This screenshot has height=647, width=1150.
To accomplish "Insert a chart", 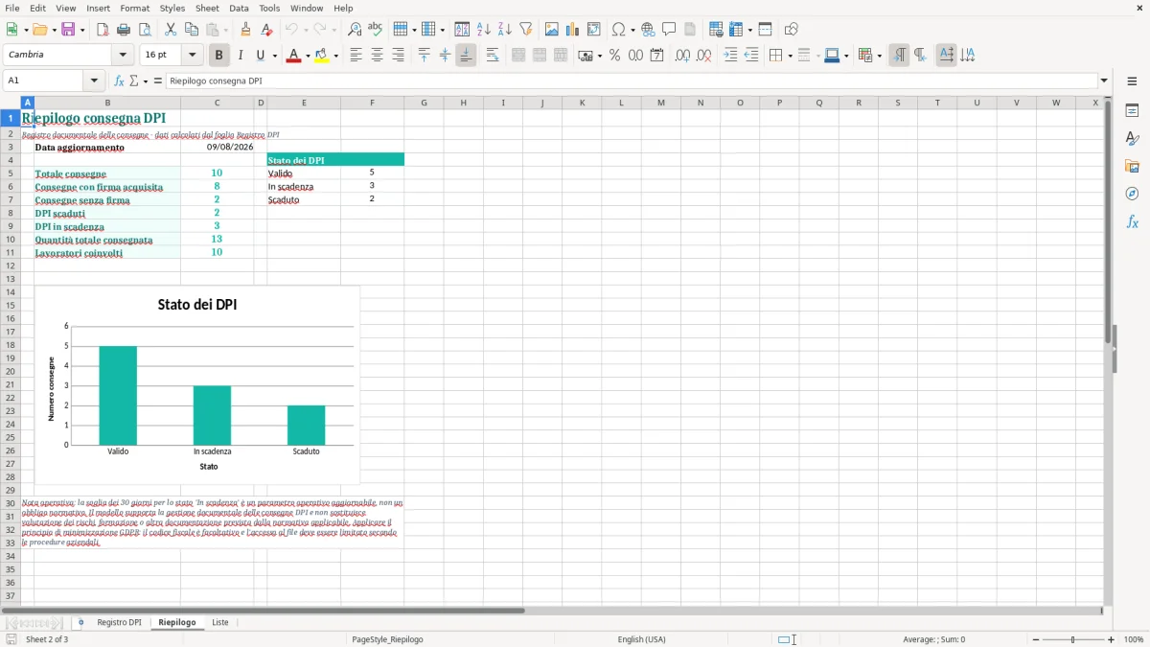I will pyautogui.click(x=572, y=30).
